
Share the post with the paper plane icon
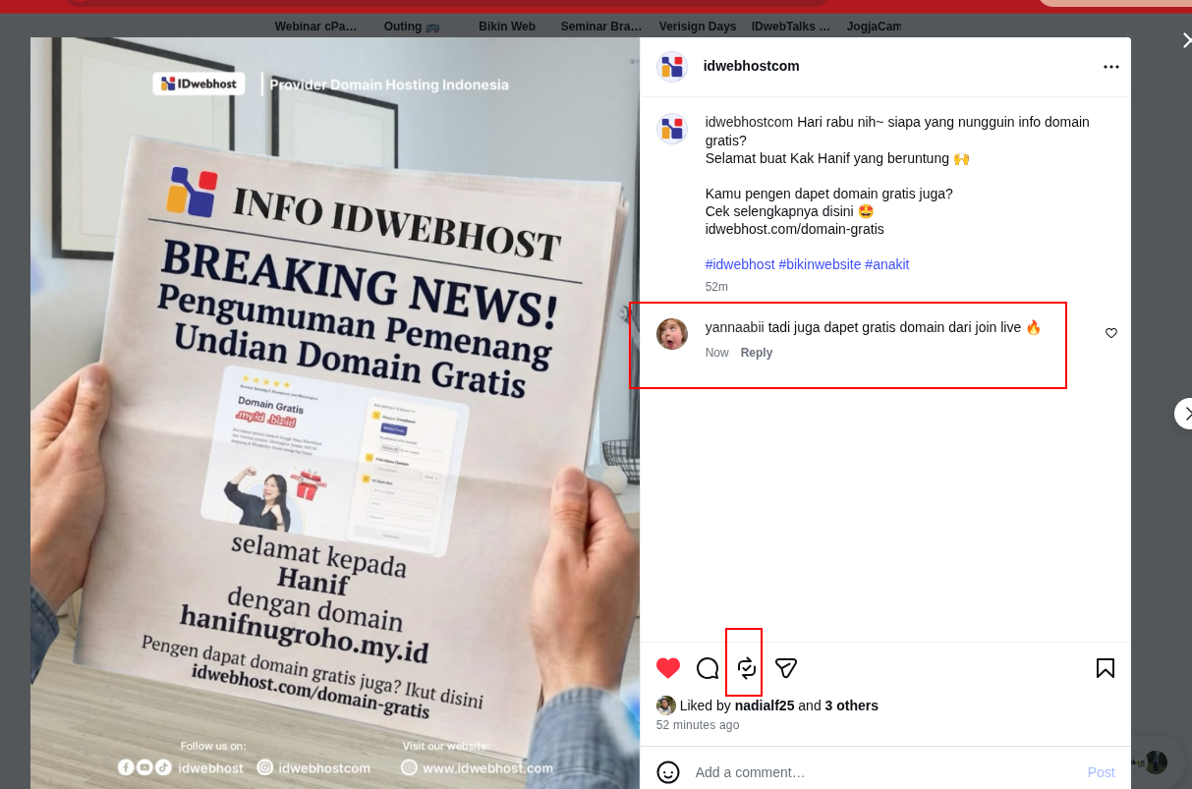tap(786, 668)
